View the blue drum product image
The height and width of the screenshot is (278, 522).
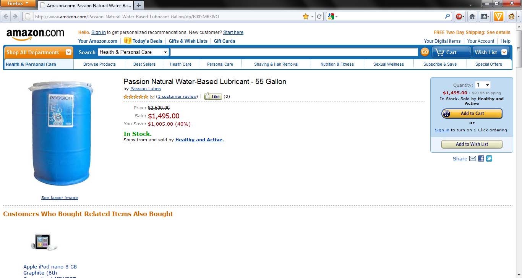[60, 134]
